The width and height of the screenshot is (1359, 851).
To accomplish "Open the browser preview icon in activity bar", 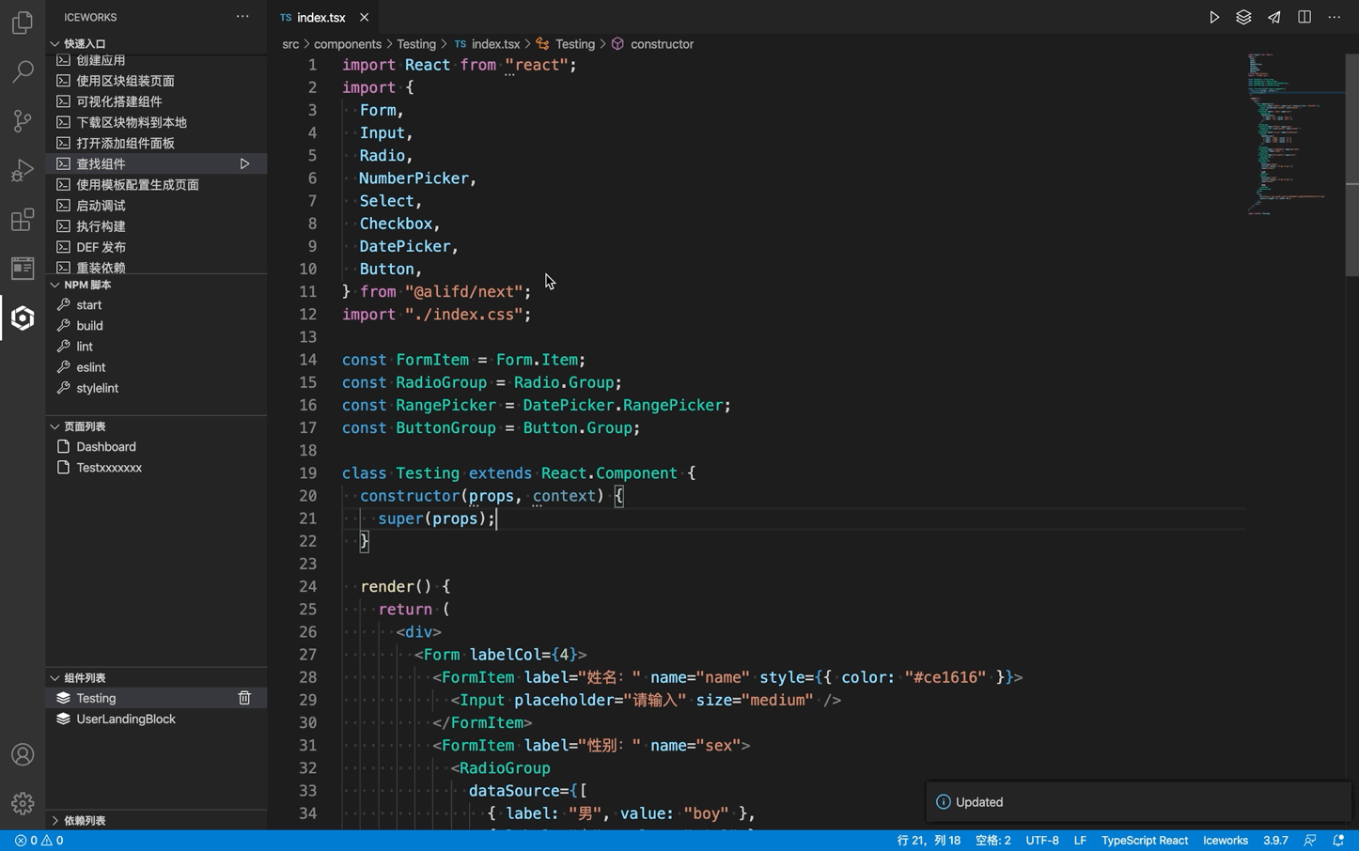I will (23, 269).
